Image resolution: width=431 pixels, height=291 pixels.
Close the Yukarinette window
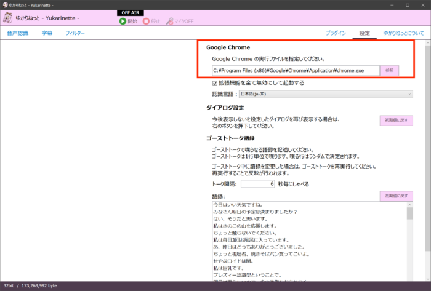click(x=423, y=5)
